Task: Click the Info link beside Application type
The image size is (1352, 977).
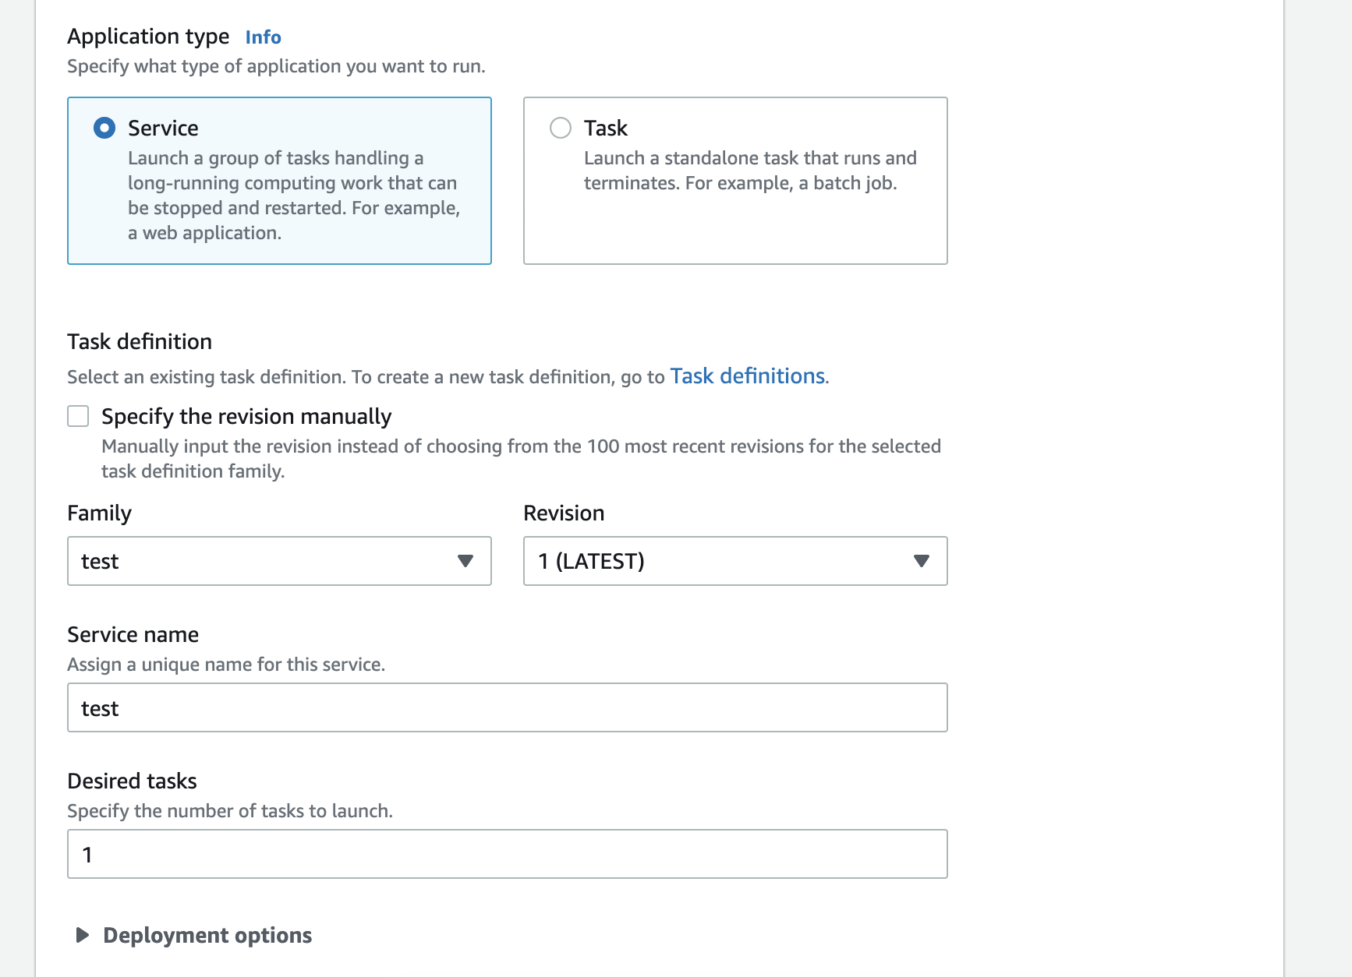Action: [263, 37]
